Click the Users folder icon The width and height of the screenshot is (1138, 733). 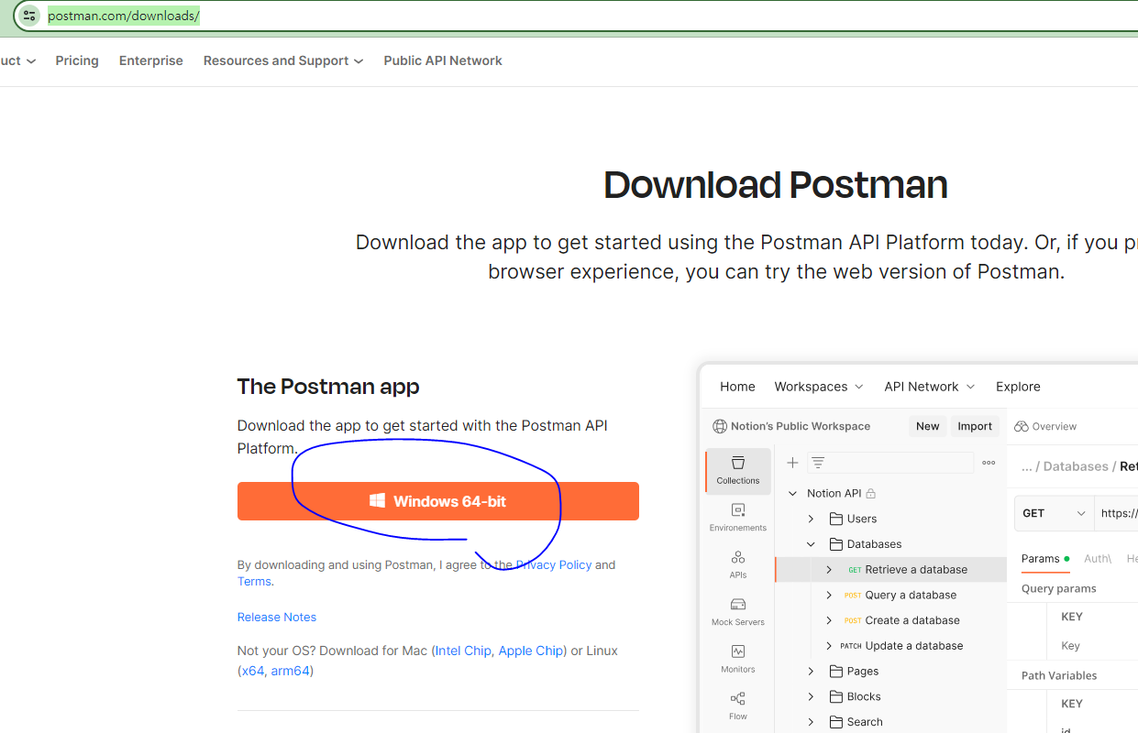835,519
